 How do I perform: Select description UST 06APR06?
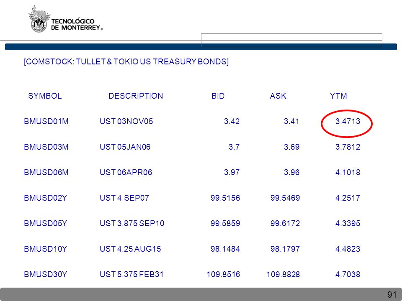pos(126,172)
